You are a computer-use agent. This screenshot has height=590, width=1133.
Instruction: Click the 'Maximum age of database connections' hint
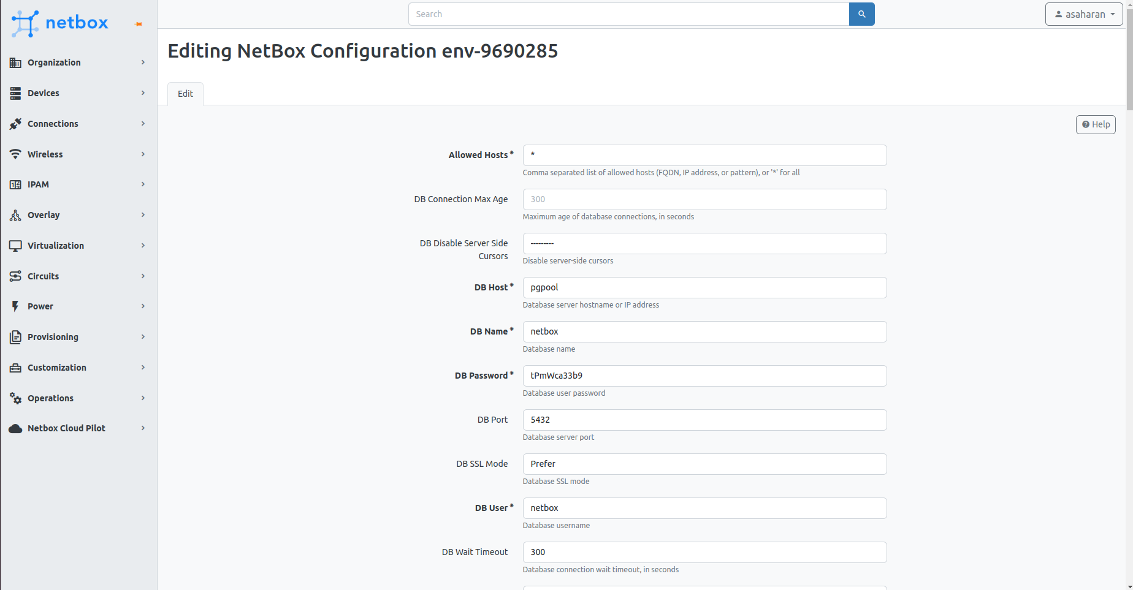[608, 217]
